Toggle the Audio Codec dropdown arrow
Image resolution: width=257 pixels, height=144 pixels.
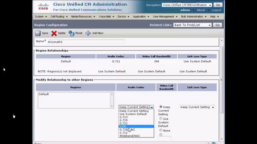(152, 107)
